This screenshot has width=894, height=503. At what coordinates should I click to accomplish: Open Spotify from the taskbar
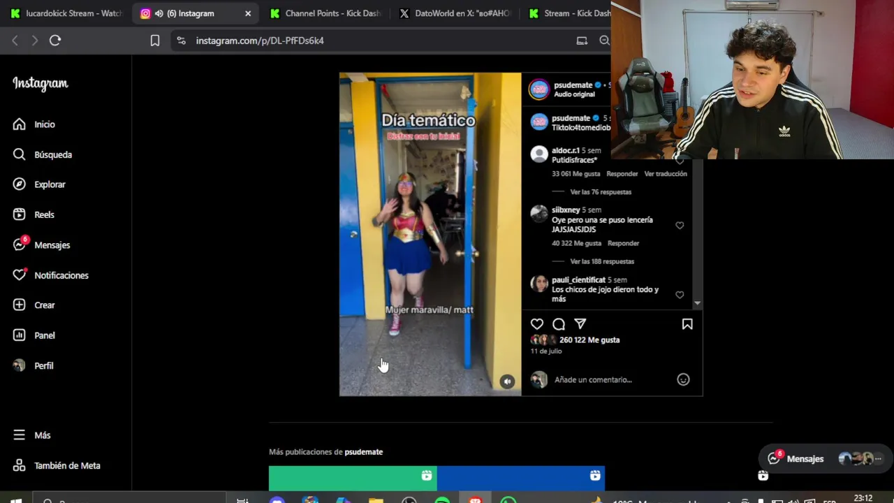(442, 500)
